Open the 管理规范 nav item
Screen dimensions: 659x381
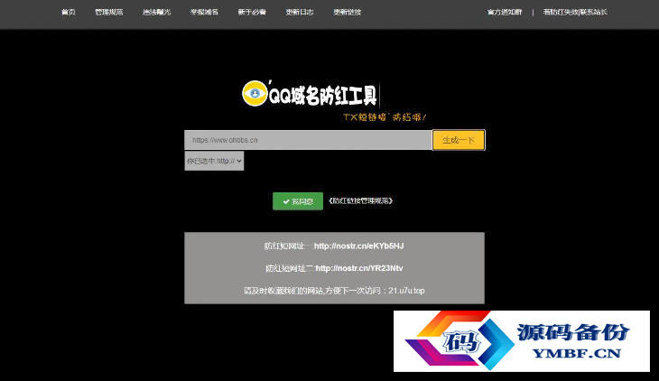109,13
